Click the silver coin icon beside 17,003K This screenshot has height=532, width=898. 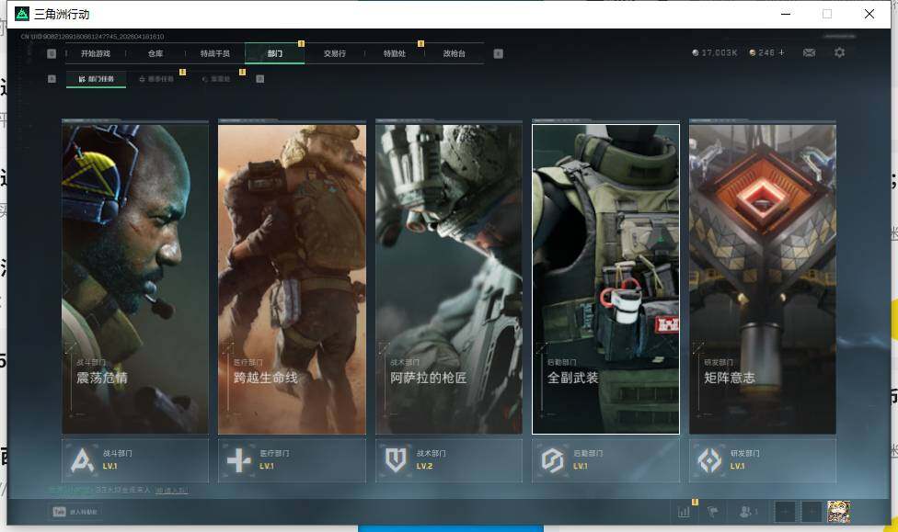pyautogui.click(x=696, y=52)
